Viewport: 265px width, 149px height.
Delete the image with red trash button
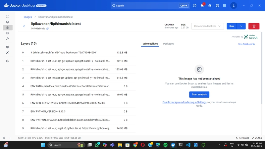(254, 26)
